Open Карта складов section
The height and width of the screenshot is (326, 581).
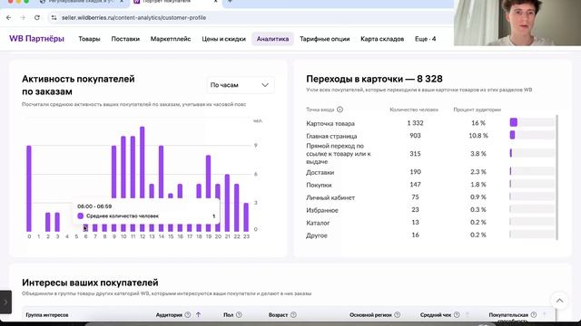point(382,39)
